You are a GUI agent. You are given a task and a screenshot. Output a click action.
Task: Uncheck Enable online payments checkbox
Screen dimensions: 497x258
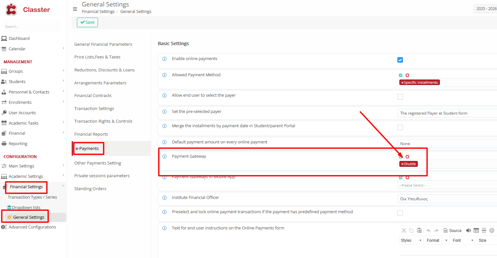pyautogui.click(x=400, y=60)
